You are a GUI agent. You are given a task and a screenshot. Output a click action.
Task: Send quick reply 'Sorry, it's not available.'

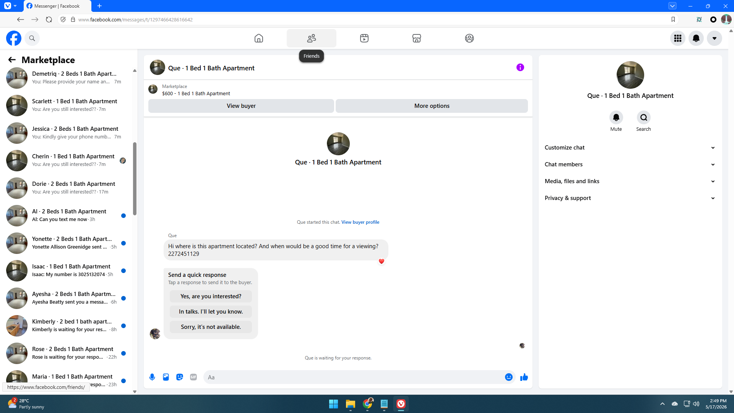211,327
